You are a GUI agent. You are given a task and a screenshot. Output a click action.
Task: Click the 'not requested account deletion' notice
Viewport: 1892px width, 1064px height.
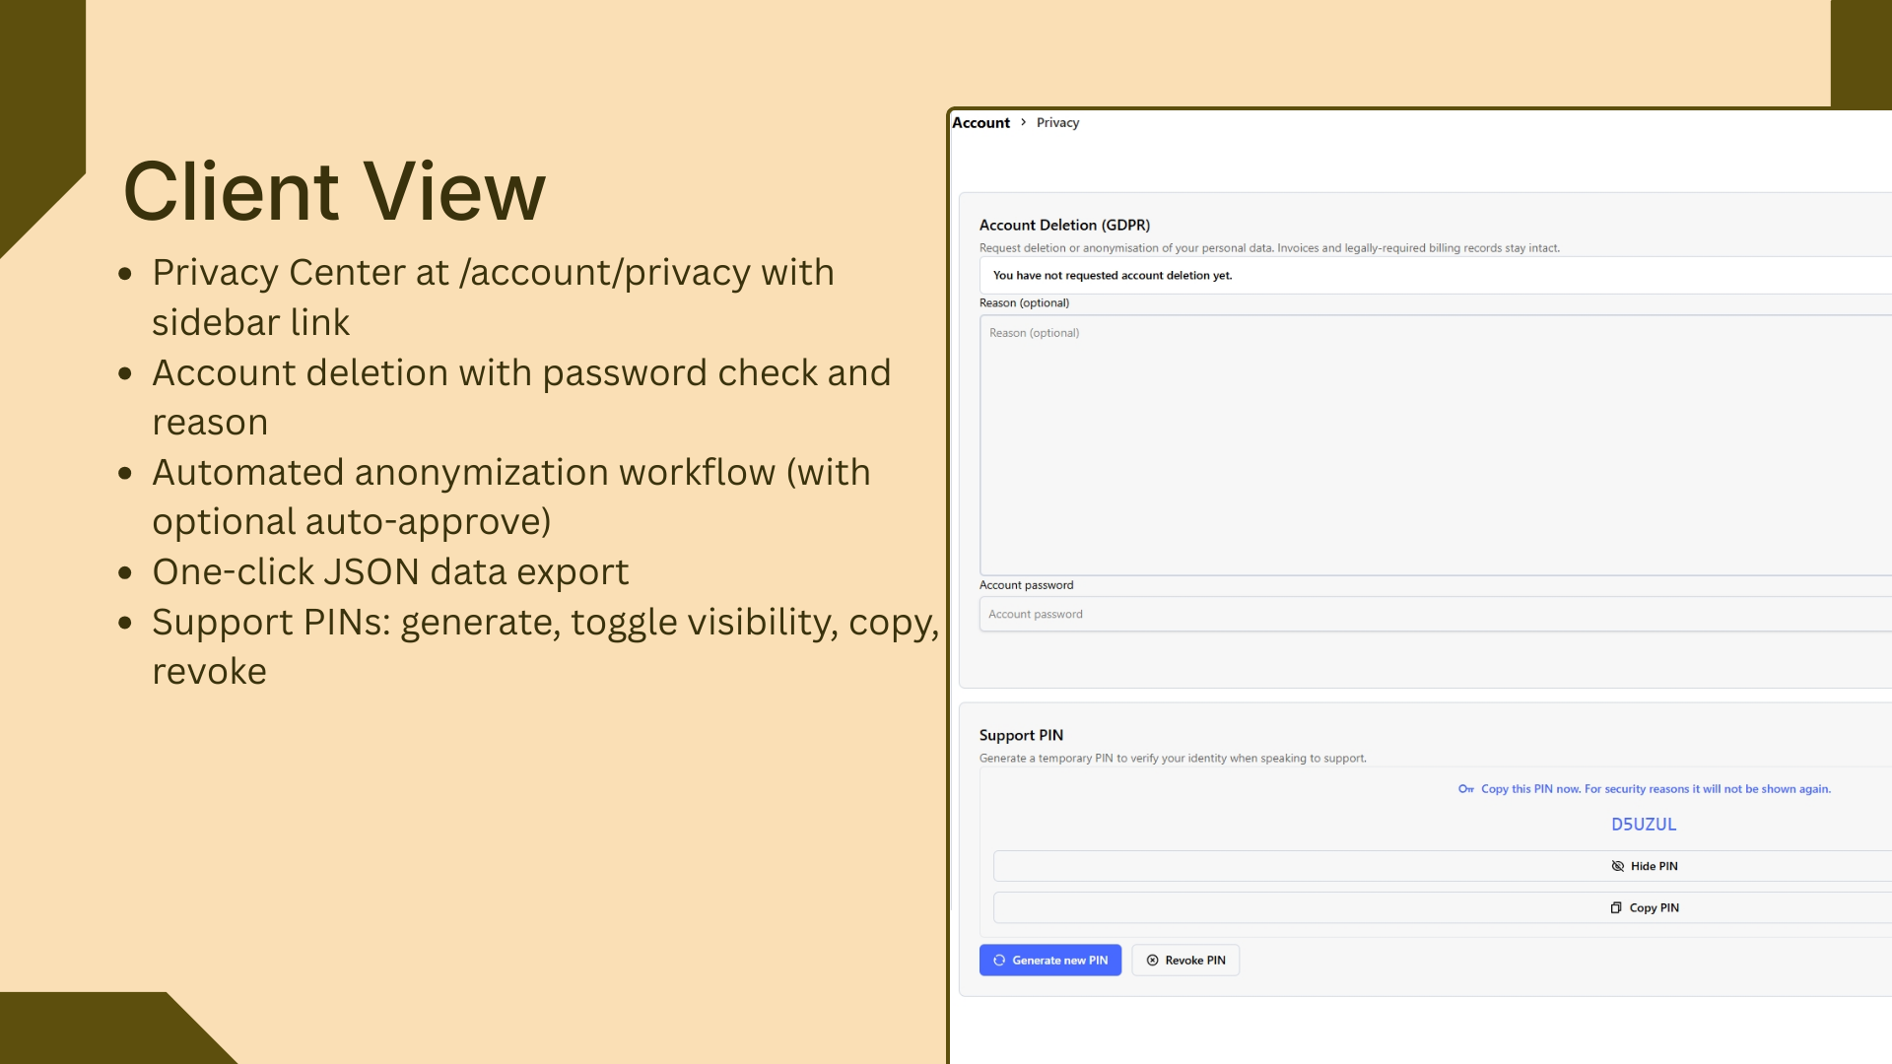click(x=1112, y=276)
